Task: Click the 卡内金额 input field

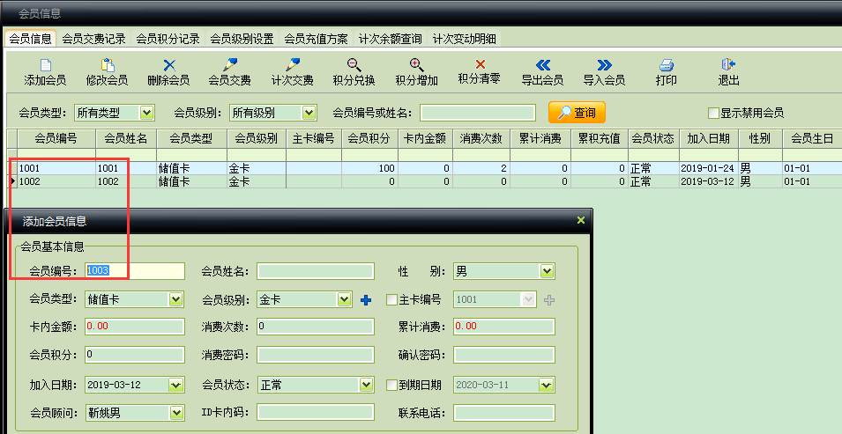Action: [x=135, y=327]
